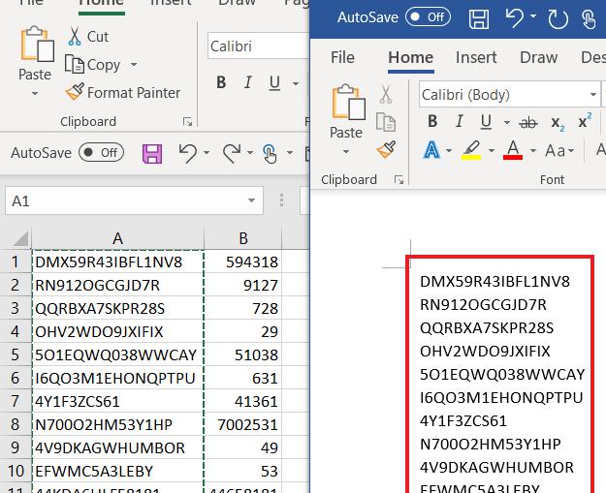Click Word line 4Y1F3ZCS61

(463, 420)
